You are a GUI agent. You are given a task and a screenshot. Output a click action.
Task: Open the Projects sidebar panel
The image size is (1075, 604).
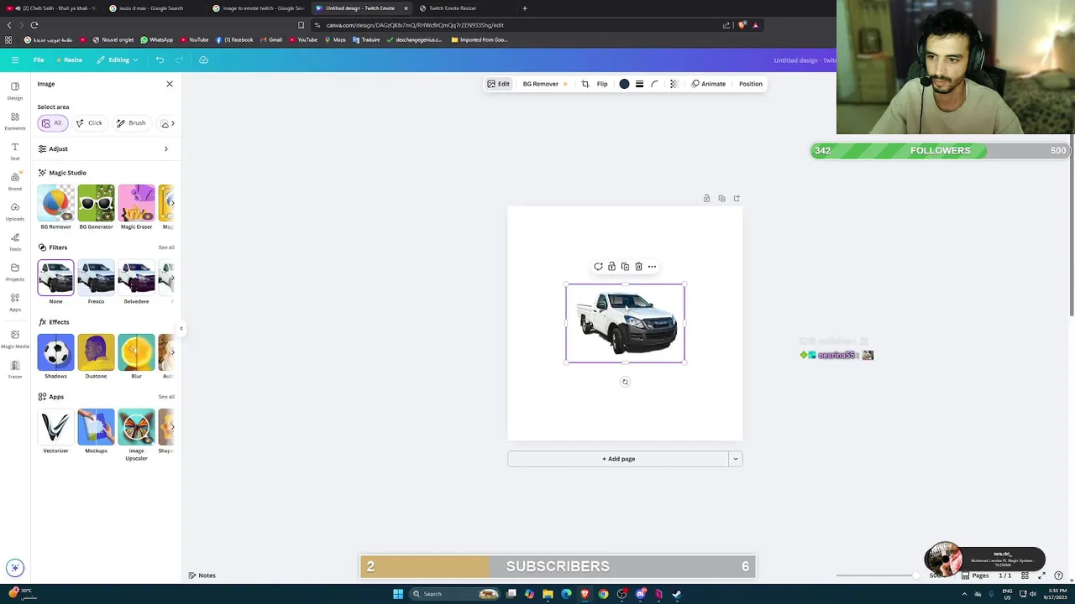pyautogui.click(x=15, y=272)
